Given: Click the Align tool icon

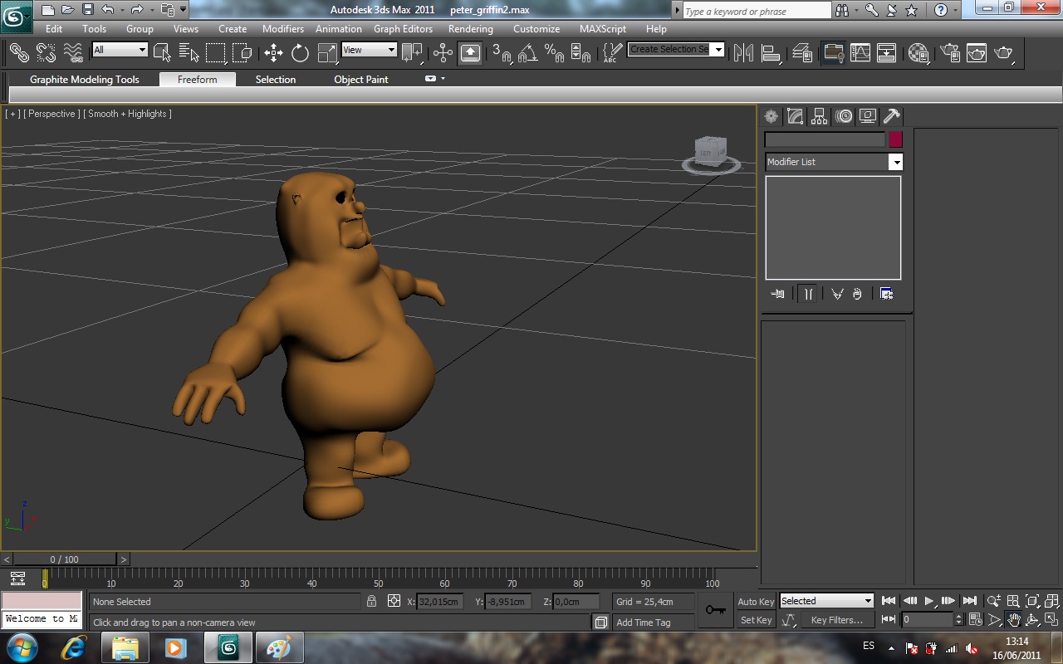Looking at the screenshot, I should coord(772,53).
